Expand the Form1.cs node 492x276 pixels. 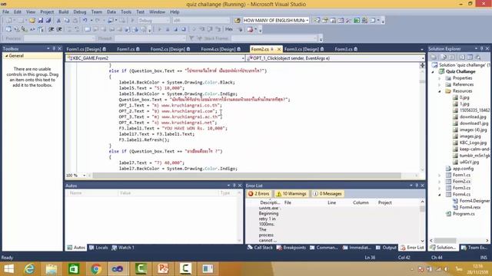440,175
